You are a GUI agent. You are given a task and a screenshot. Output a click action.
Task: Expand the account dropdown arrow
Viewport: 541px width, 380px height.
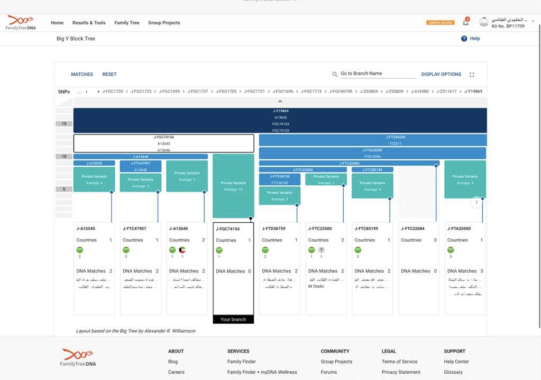pyautogui.click(x=533, y=21)
